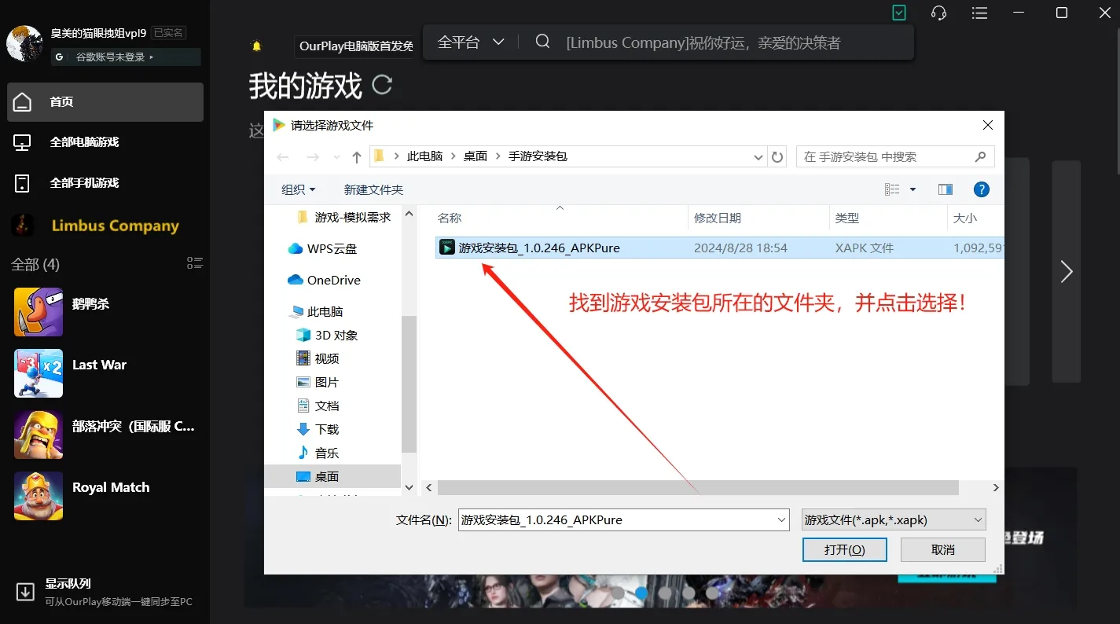Go up one folder level
Image resolution: width=1120 pixels, height=624 pixels.
tap(357, 157)
